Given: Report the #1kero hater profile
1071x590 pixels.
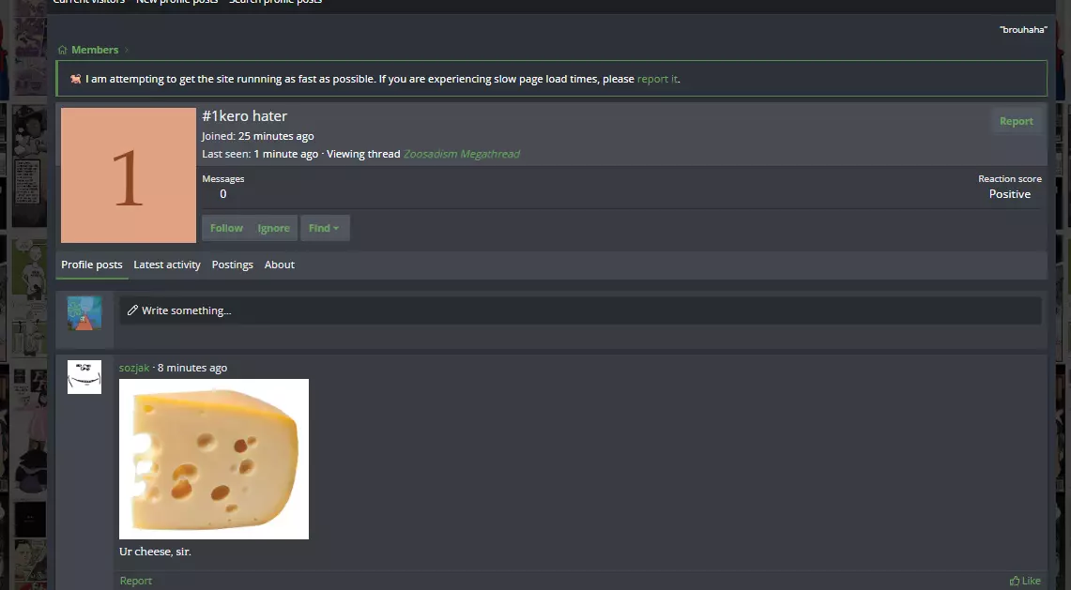Looking at the screenshot, I should [x=1016, y=122].
